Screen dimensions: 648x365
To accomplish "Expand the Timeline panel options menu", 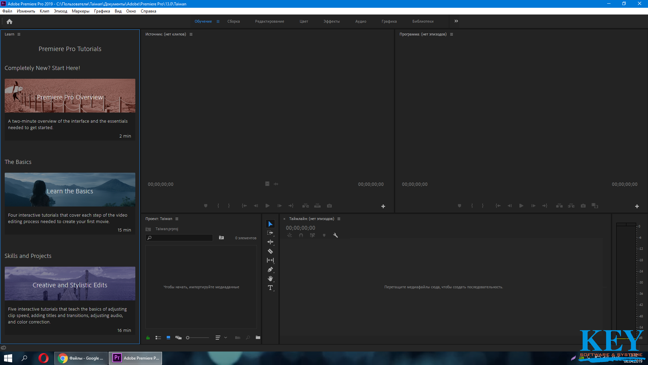I will 339,219.
